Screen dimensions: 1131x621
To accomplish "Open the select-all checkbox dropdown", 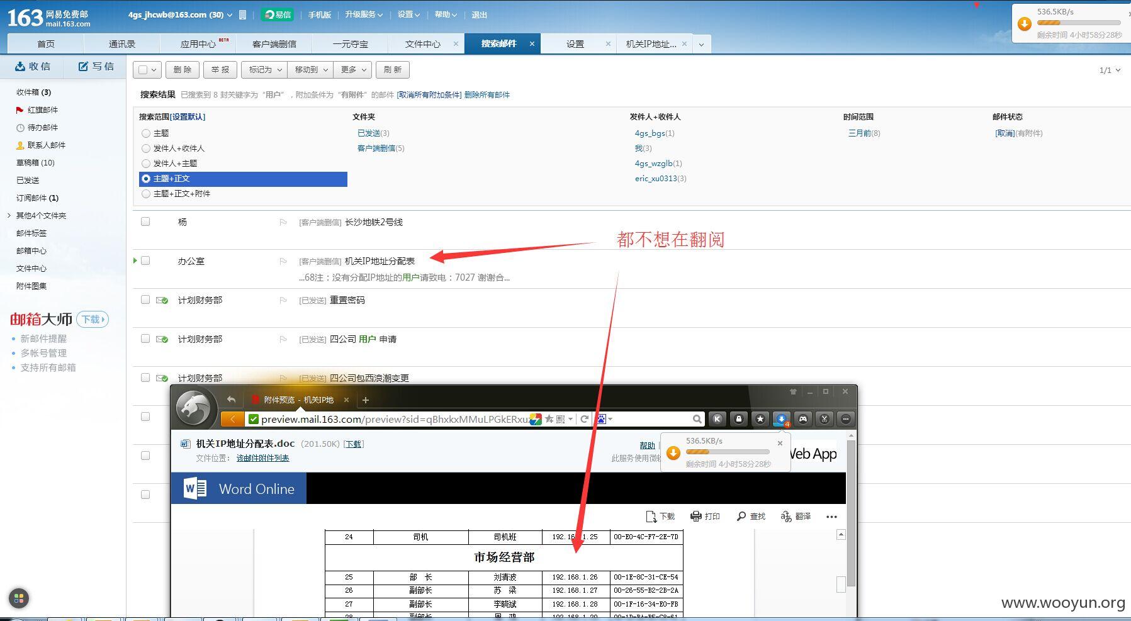I will [x=154, y=70].
